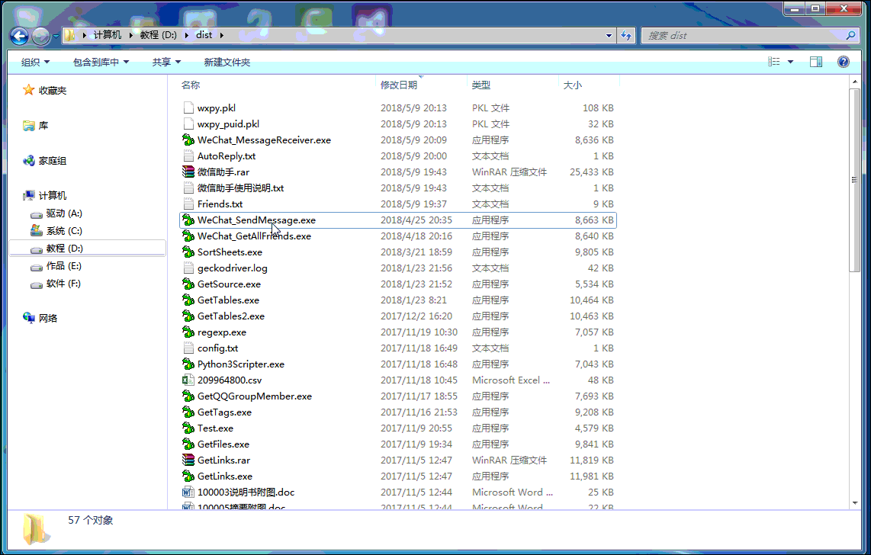The width and height of the screenshot is (871, 555).
Task: Open the help question mark icon
Action: coord(844,62)
